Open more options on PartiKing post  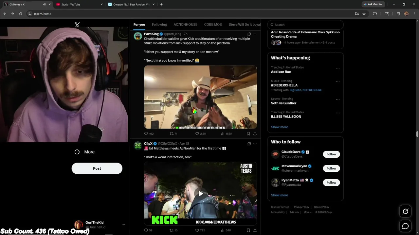tap(255, 34)
